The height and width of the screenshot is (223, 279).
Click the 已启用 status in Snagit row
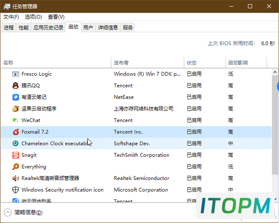[x=194, y=155]
